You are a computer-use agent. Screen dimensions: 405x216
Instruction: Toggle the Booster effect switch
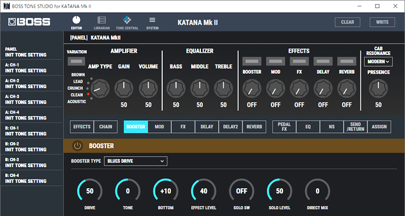[252, 61]
